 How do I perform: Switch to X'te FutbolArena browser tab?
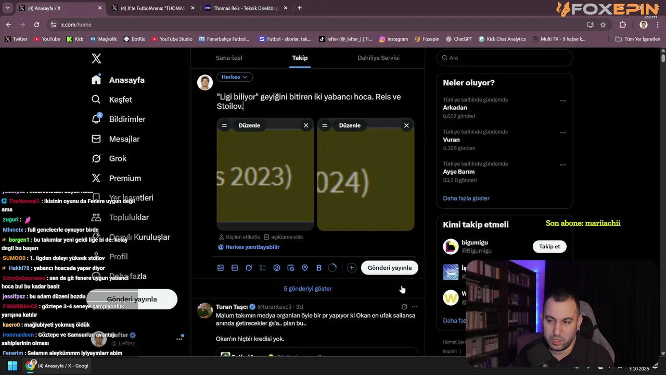coord(152,8)
